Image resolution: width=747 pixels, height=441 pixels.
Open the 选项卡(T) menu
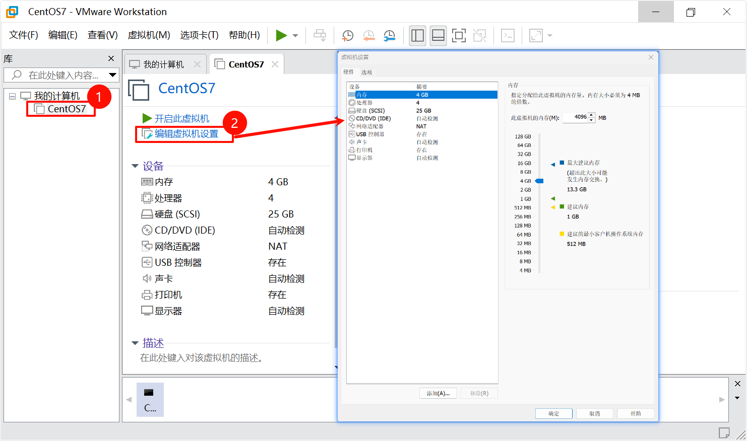[200, 35]
